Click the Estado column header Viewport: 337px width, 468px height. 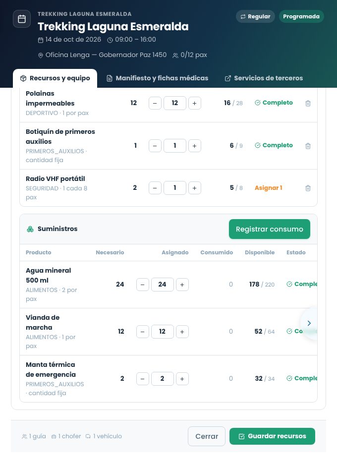tap(296, 252)
